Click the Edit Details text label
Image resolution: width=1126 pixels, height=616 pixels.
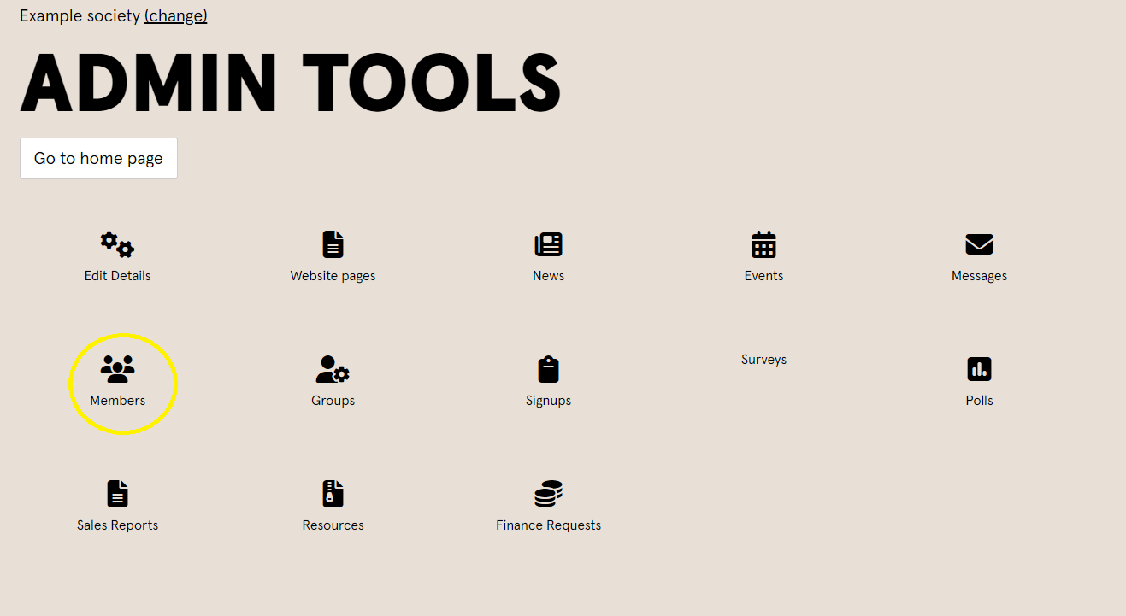[x=117, y=276]
